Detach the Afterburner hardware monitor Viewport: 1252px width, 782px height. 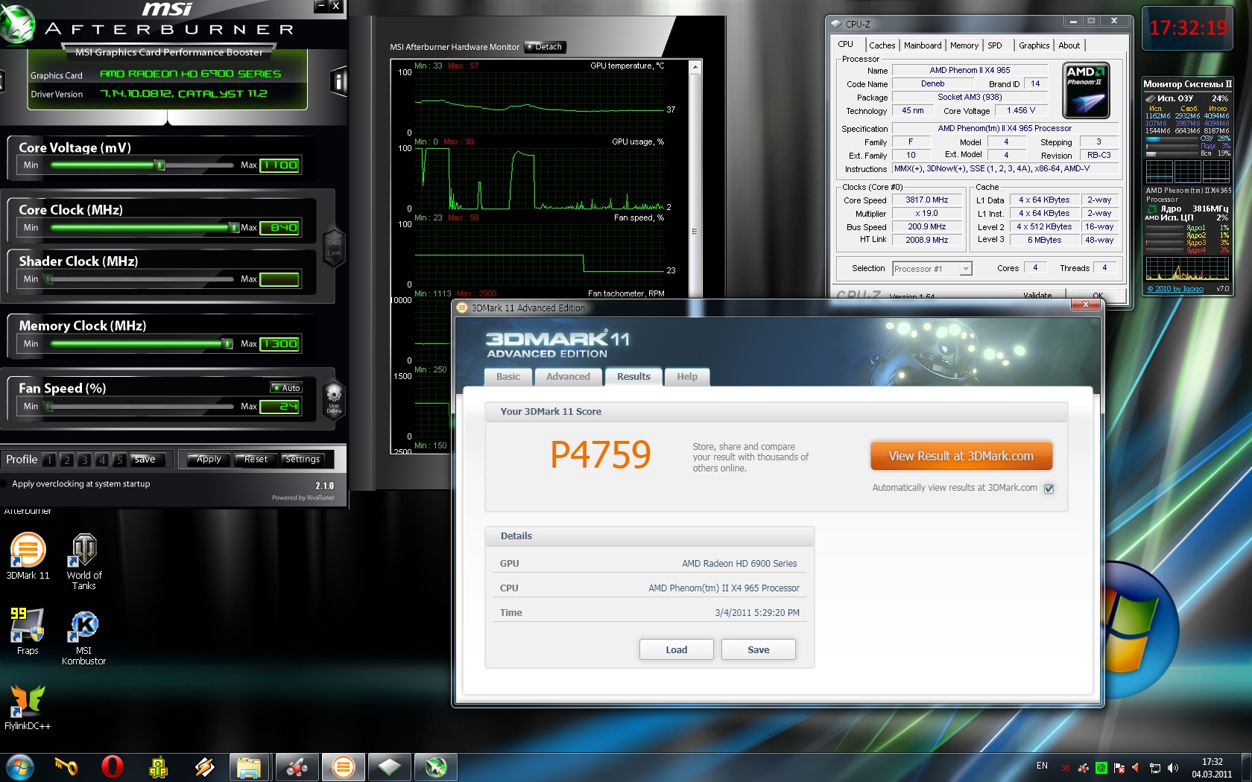(x=546, y=47)
